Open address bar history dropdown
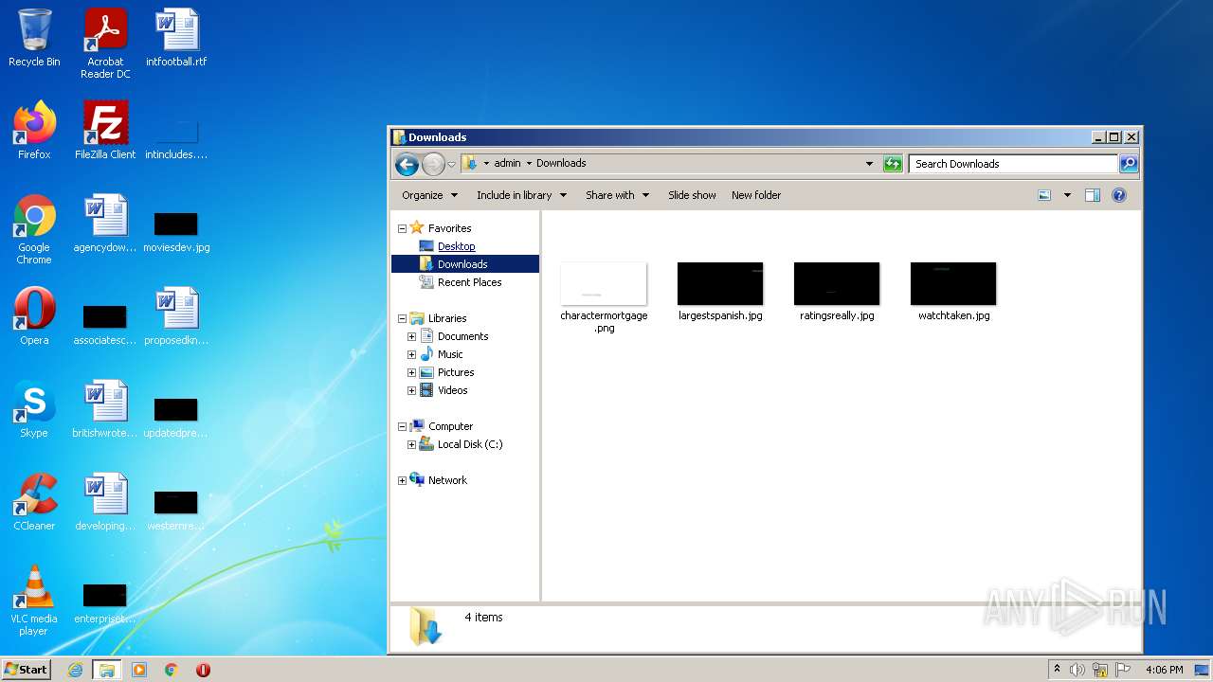Image resolution: width=1213 pixels, height=682 pixels. coord(869,164)
